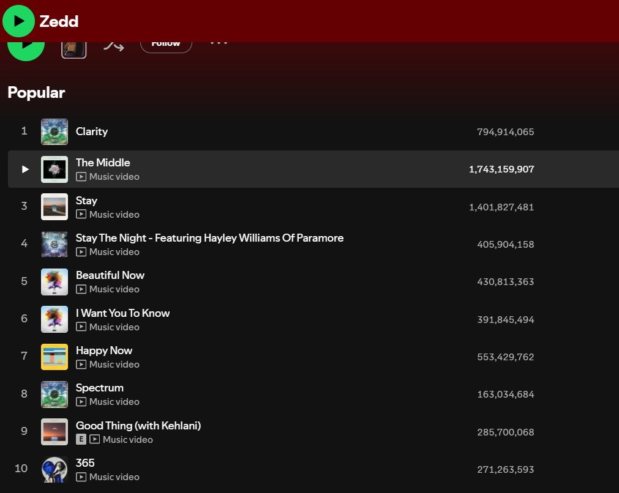Open Clarity album cover thumbnail

pos(54,132)
